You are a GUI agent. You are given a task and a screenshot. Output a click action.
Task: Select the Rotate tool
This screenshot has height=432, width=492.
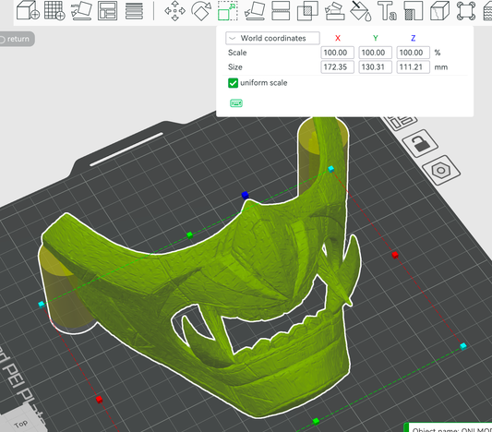[x=201, y=11]
